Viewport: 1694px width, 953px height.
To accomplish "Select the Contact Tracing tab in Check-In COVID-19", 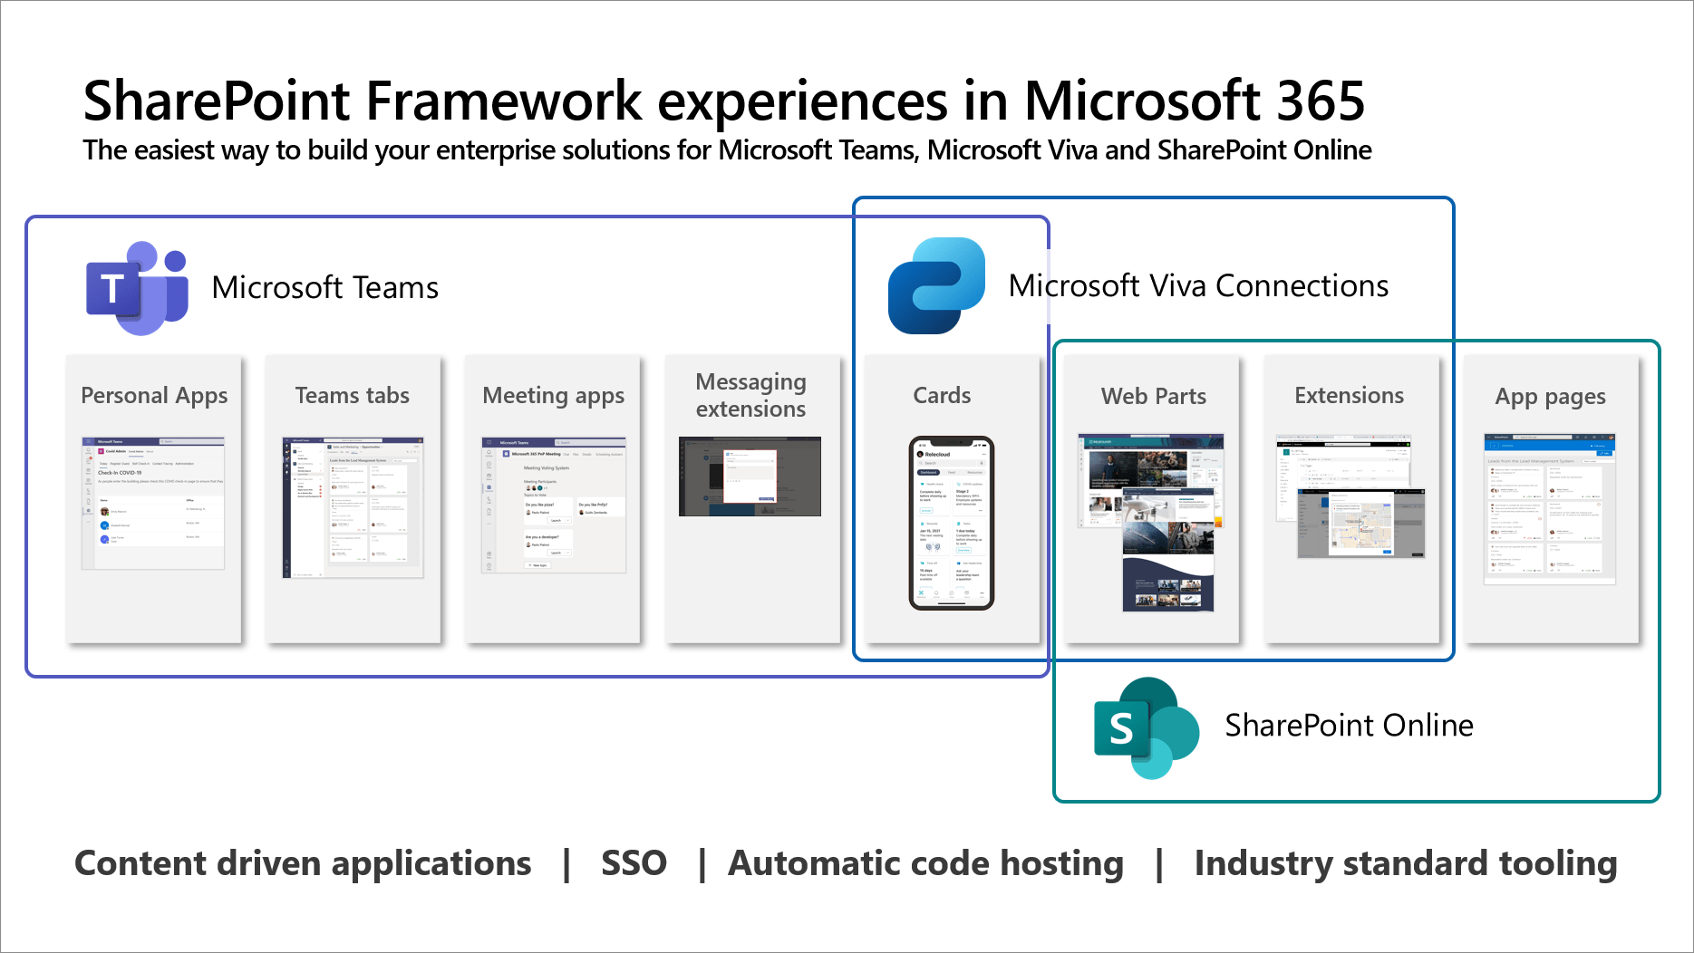I will (x=162, y=464).
